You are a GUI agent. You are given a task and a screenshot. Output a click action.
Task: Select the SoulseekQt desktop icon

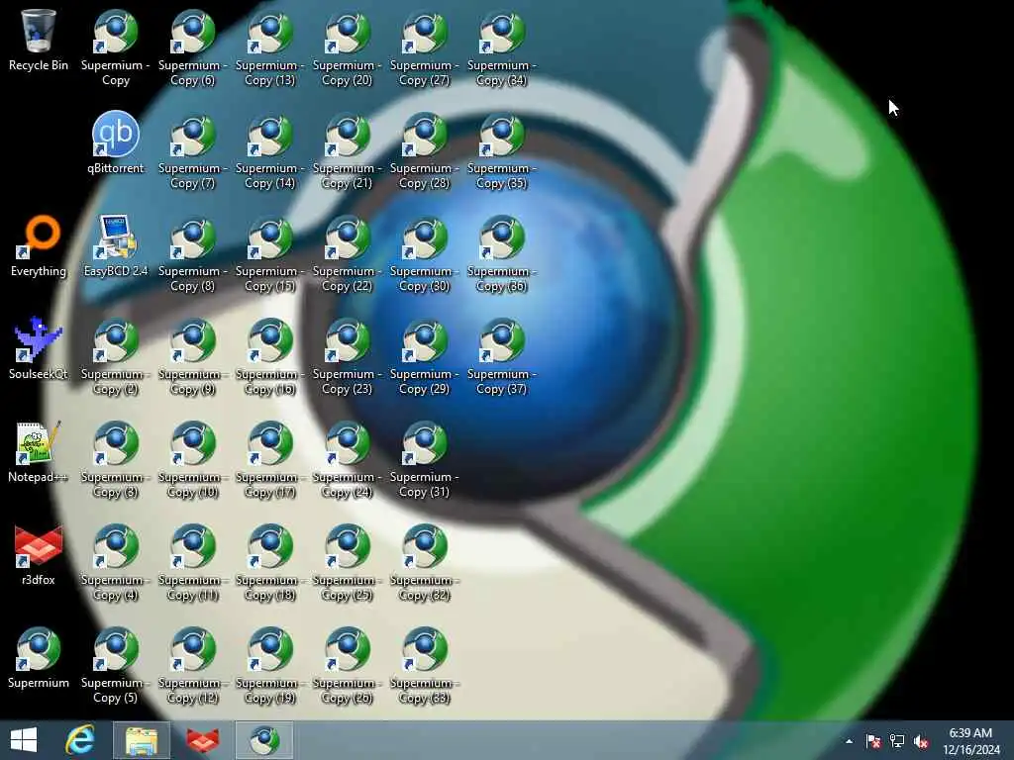(39, 348)
